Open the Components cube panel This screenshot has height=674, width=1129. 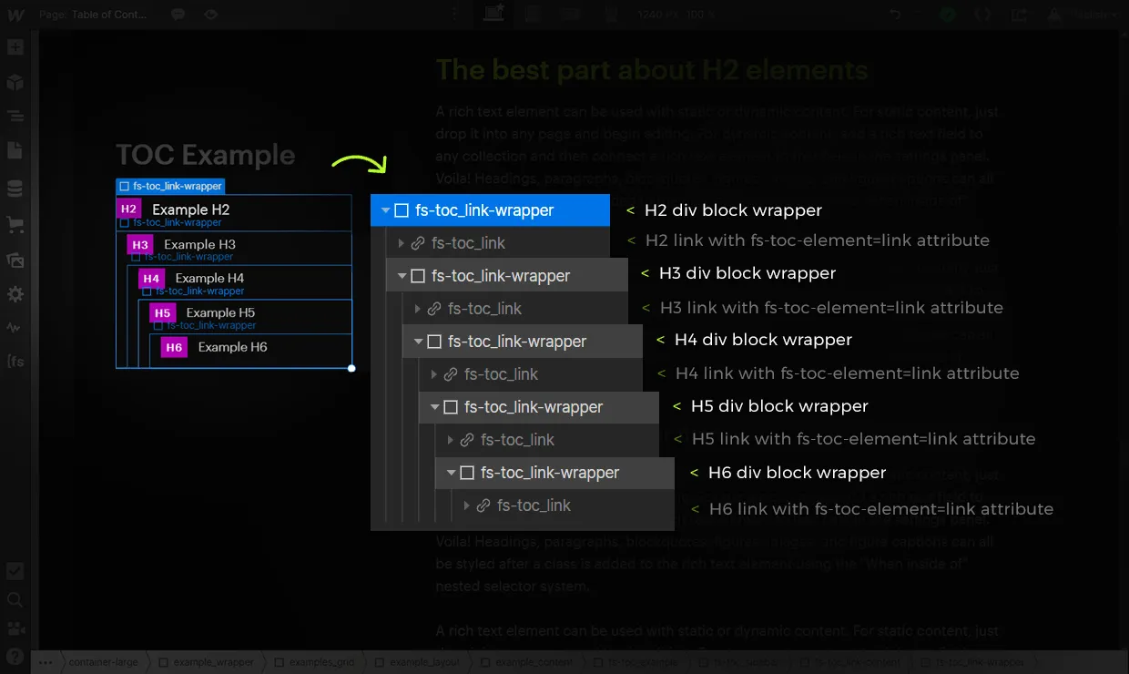(x=15, y=82)
